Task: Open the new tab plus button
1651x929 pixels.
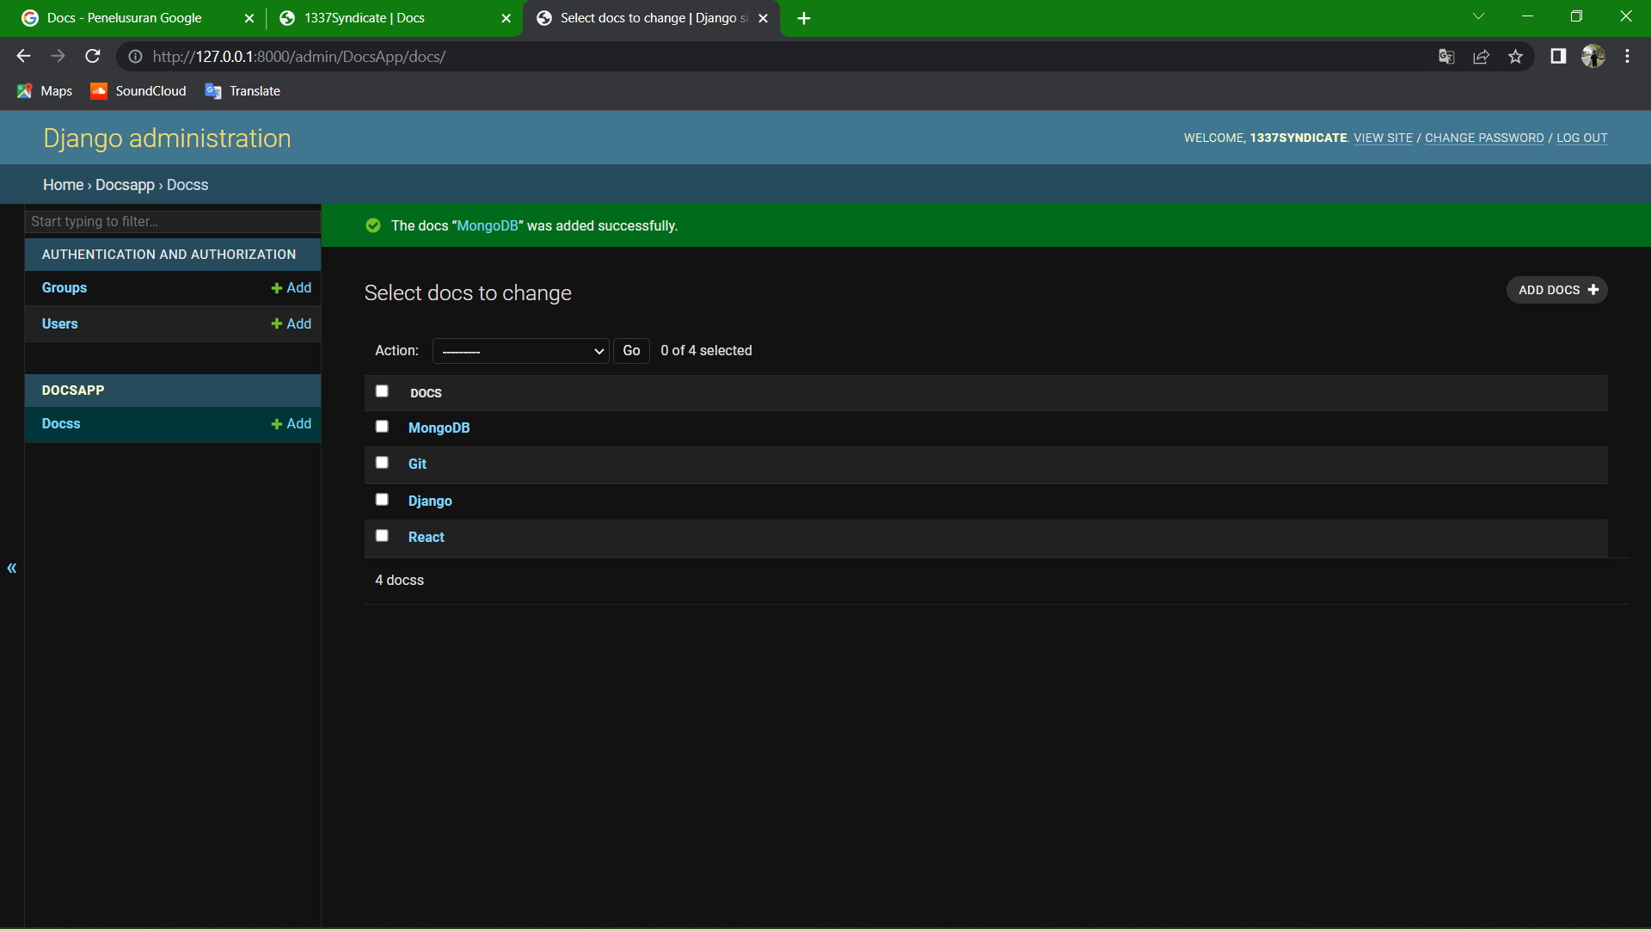Action: (803, 18)
